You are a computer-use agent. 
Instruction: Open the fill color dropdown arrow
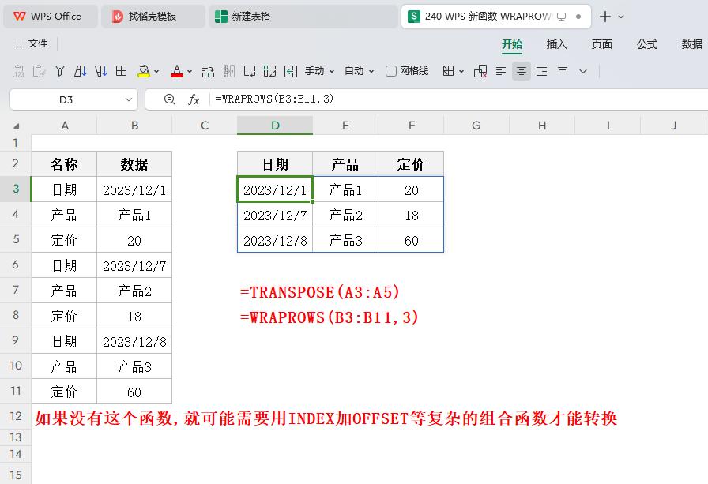pos(157,71)
